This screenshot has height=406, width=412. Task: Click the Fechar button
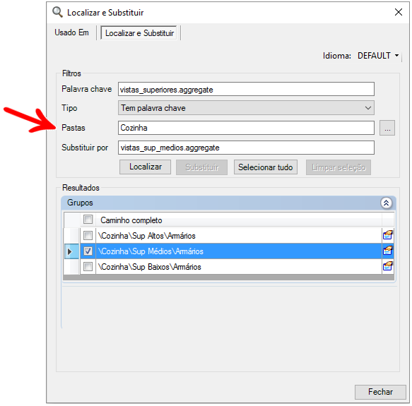tap(380, 392)
